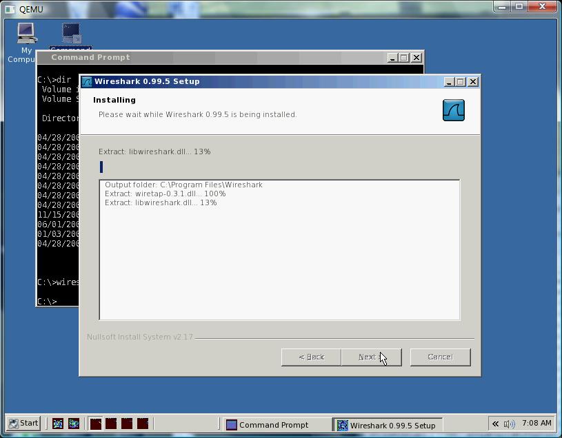
Task: Click the Wireshark shark fin logo
Action: click(453, 110)
